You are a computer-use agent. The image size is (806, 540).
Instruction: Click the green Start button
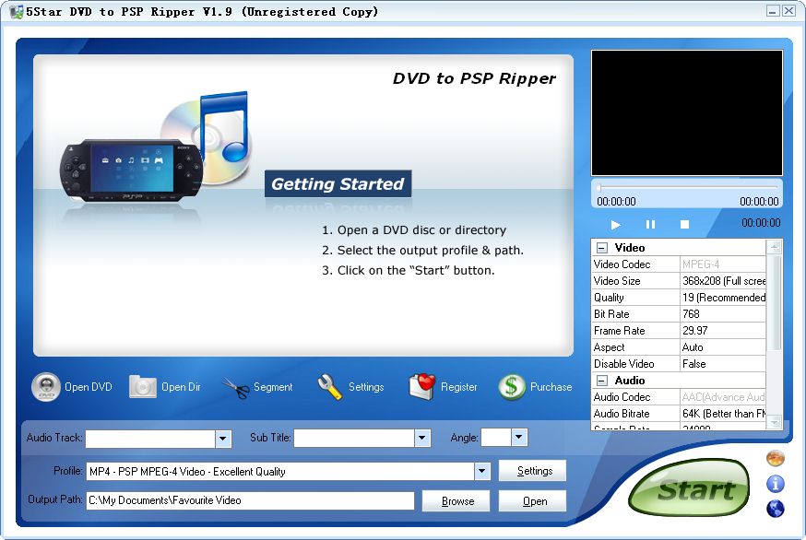pyautogui.click(x=689, y=488)
